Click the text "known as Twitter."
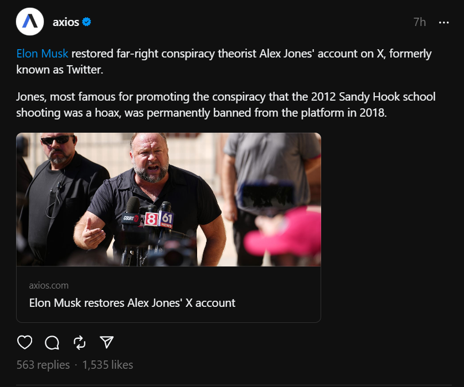 click(60, 70)
